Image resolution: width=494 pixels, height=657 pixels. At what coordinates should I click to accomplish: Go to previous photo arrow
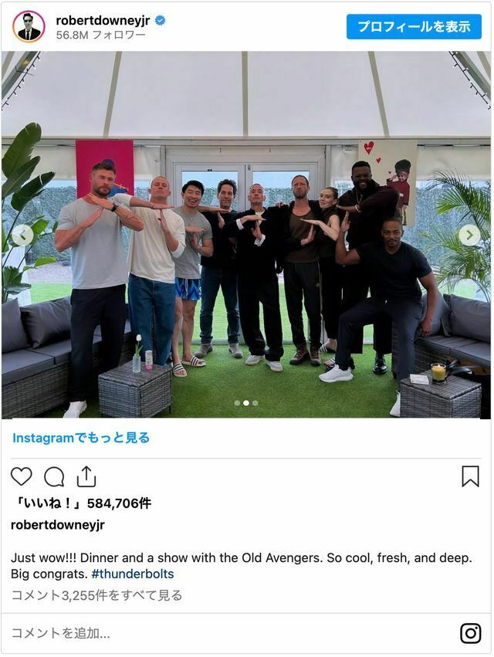pos(22,235)
